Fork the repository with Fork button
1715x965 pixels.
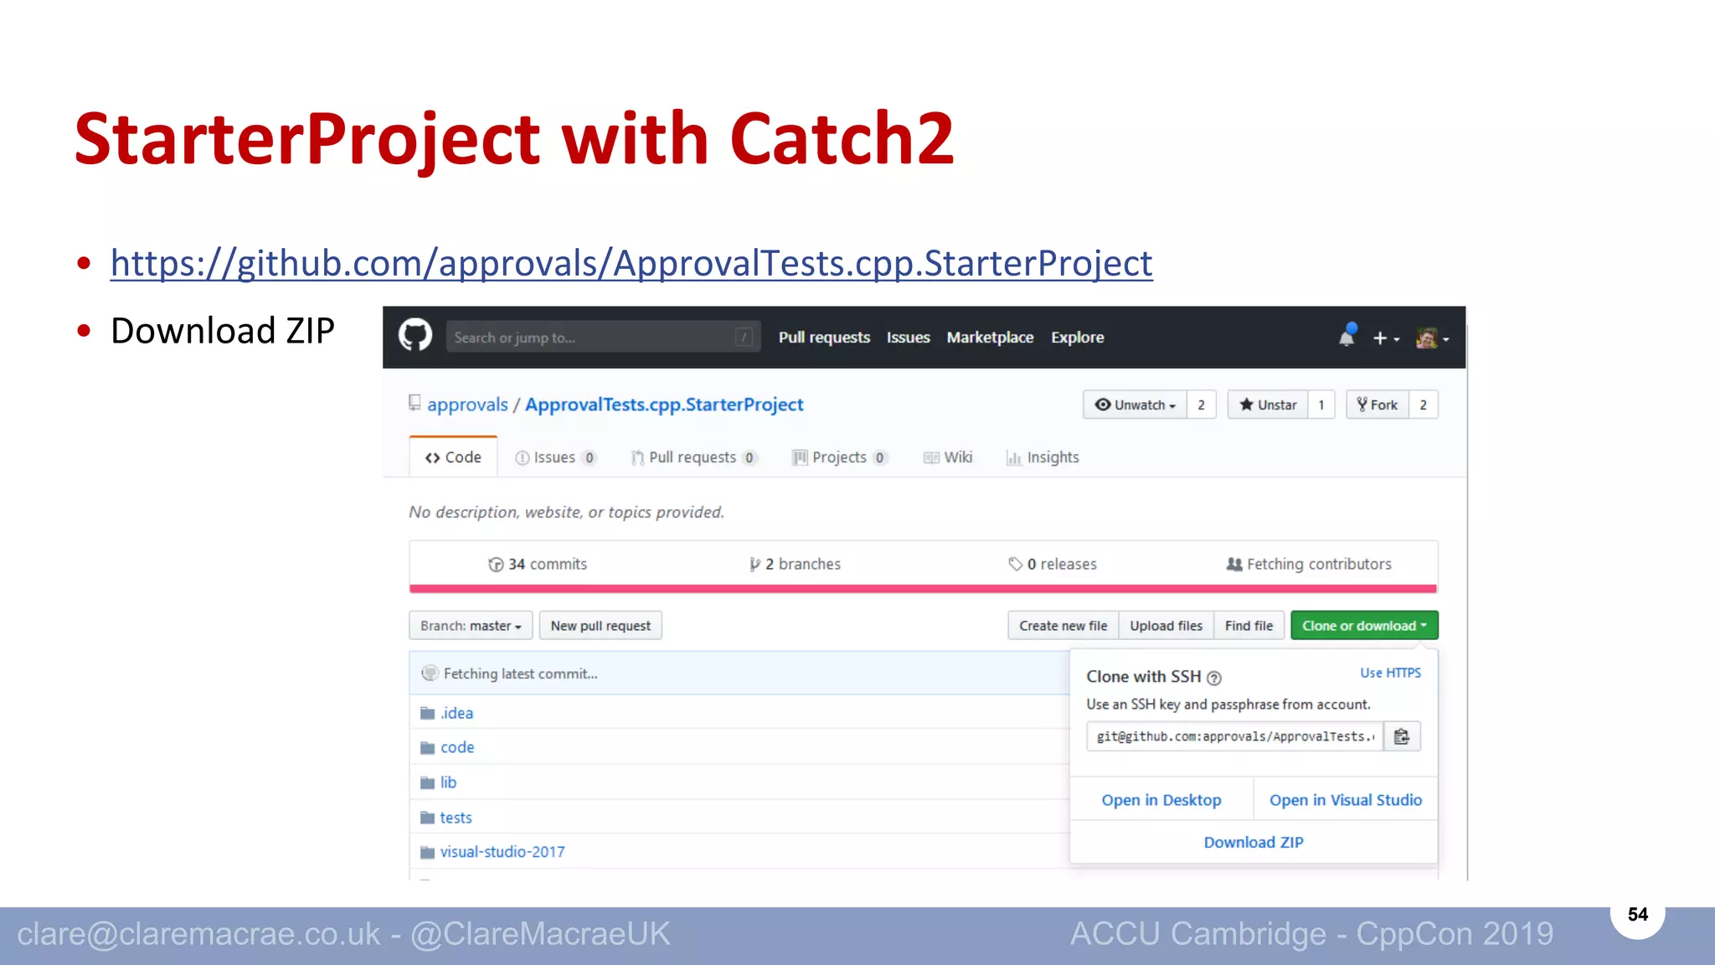pos(1378,405)
